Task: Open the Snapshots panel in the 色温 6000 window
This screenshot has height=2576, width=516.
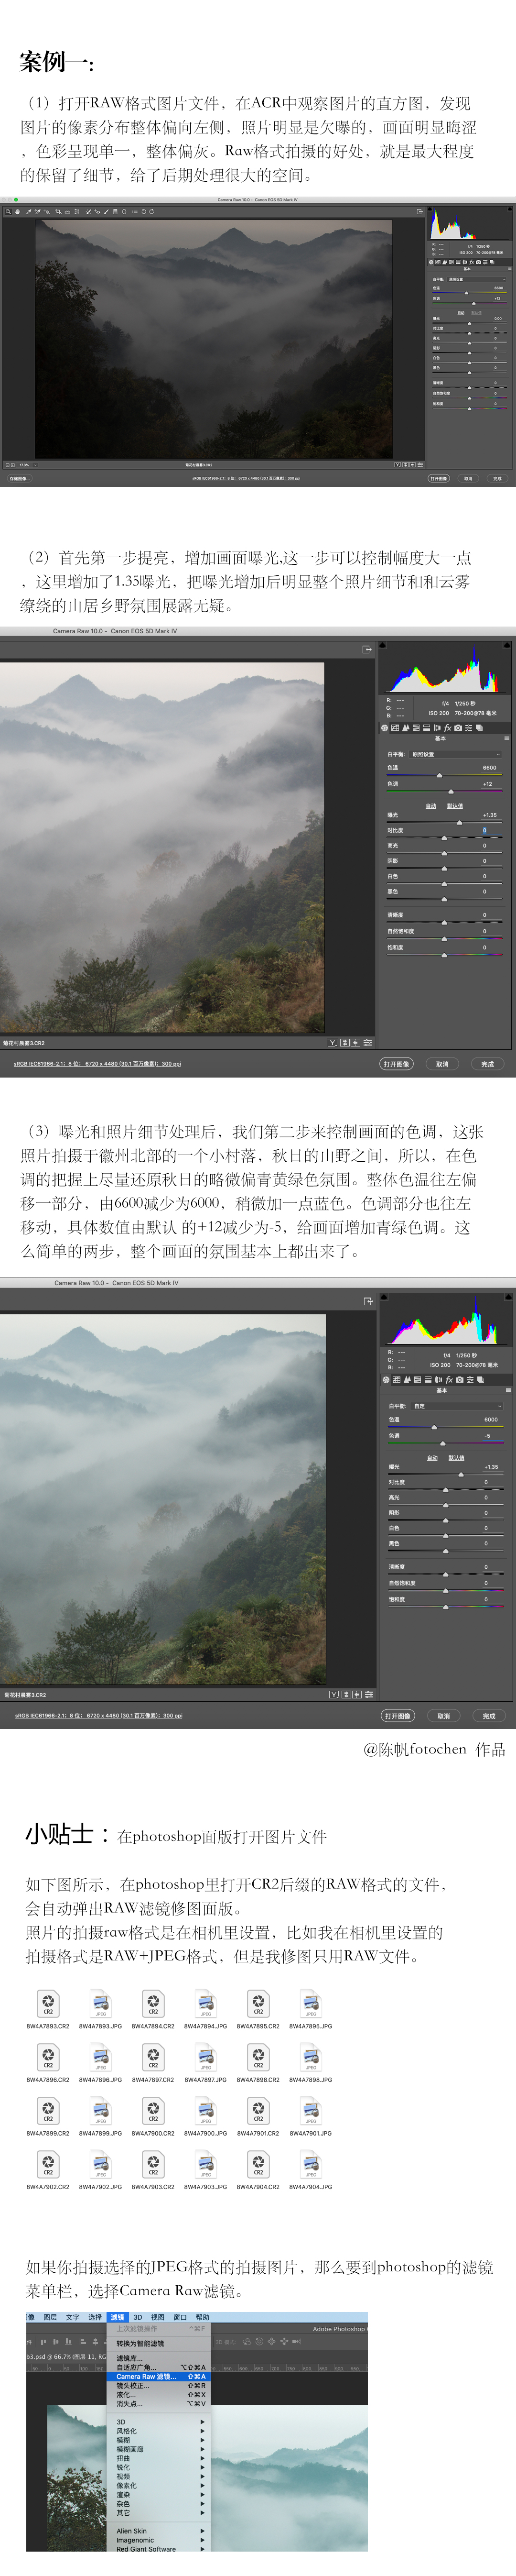Action: (481, 1379)
